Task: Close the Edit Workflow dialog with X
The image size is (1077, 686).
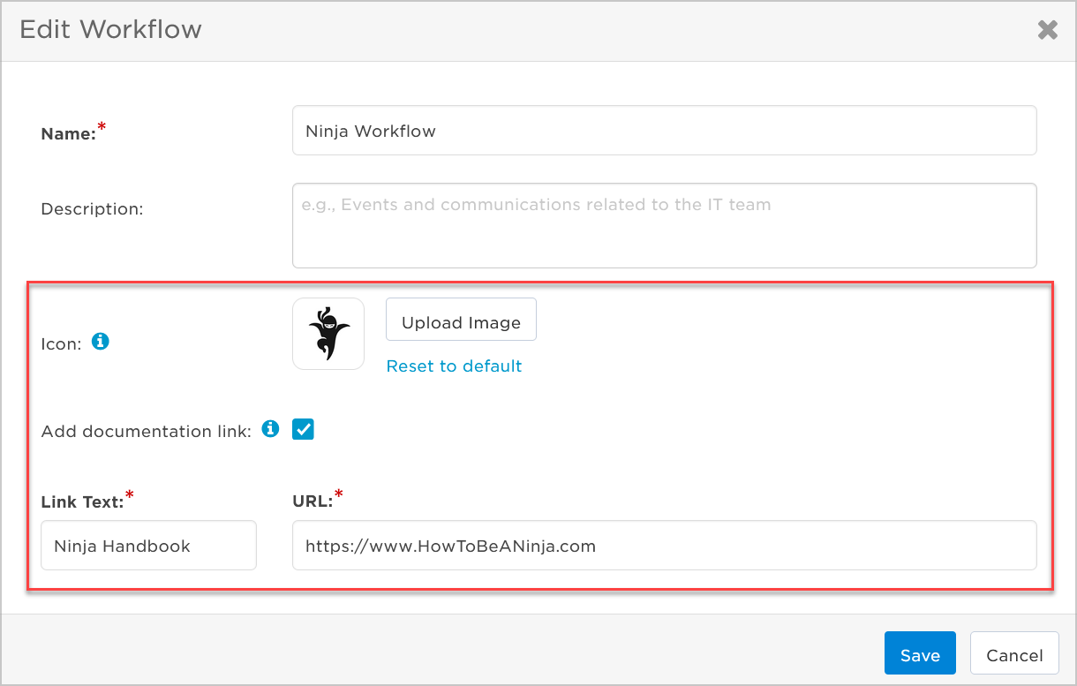Action: [1047, 30]
